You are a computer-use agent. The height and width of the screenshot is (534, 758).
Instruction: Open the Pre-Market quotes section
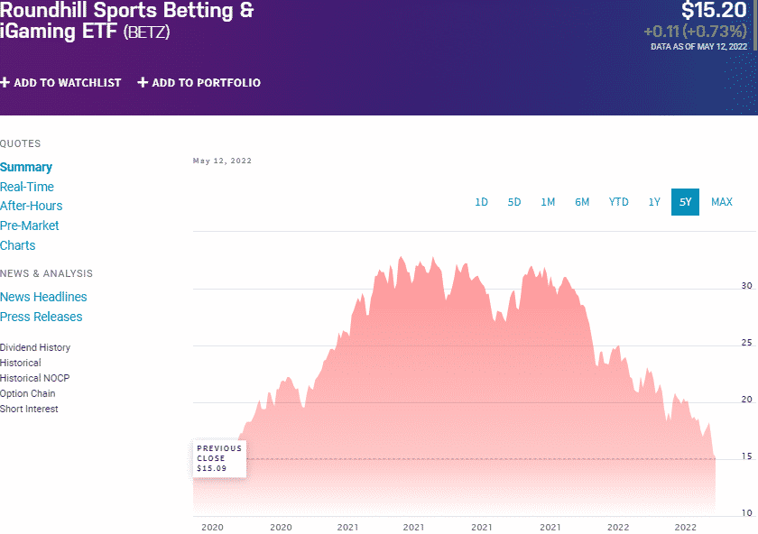[x=29, y=226]
